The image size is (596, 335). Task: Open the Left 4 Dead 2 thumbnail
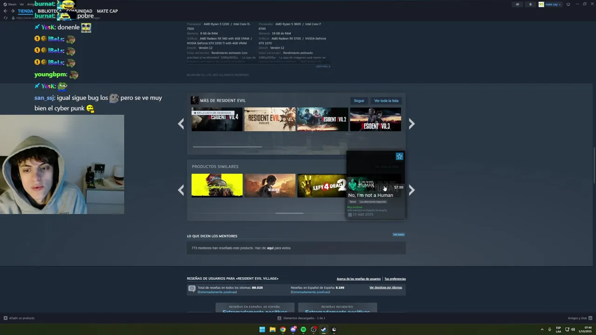point(322,185)
